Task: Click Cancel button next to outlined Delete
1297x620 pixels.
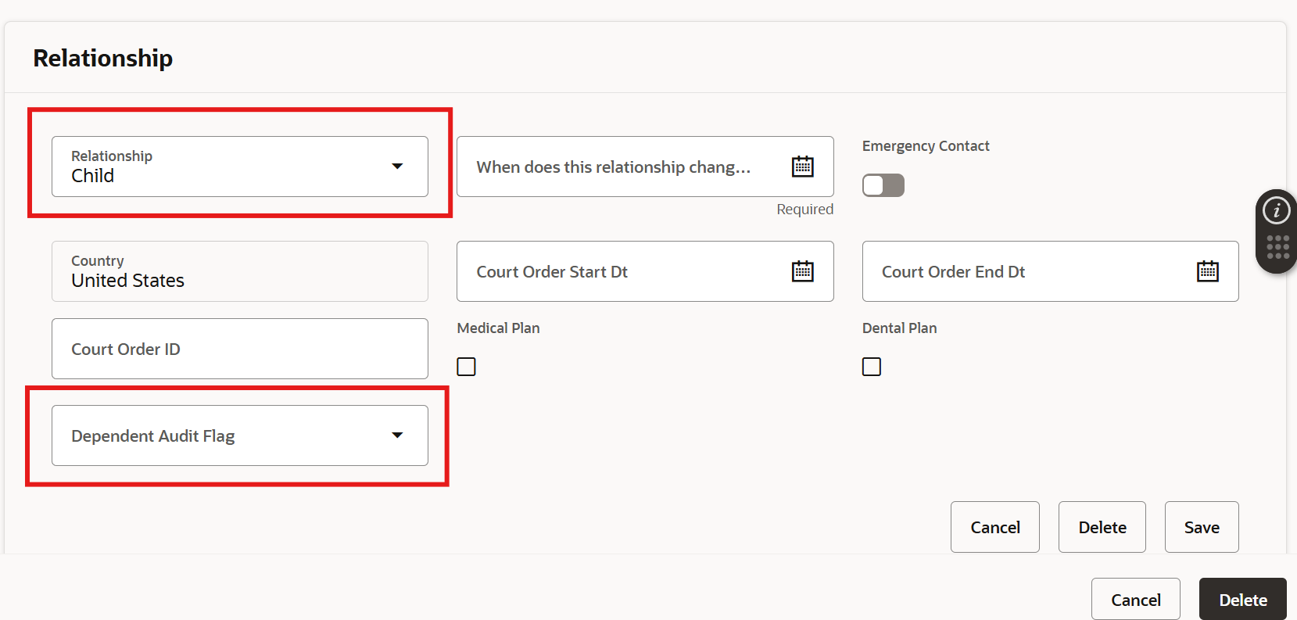Action: [995, 527]
